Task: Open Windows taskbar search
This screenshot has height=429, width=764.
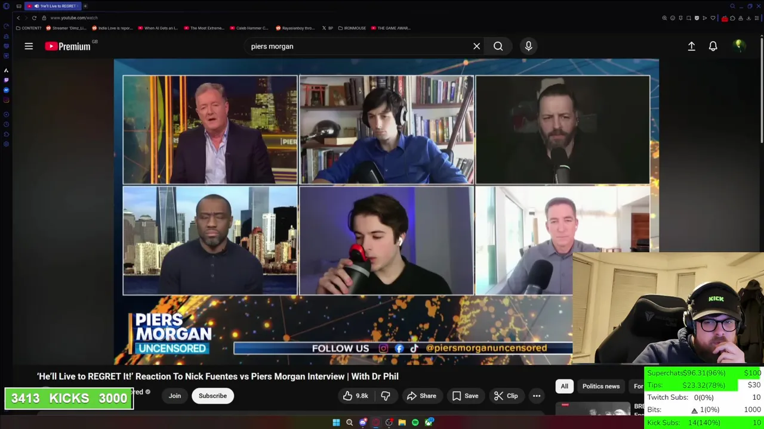Action: pos(349,422)
